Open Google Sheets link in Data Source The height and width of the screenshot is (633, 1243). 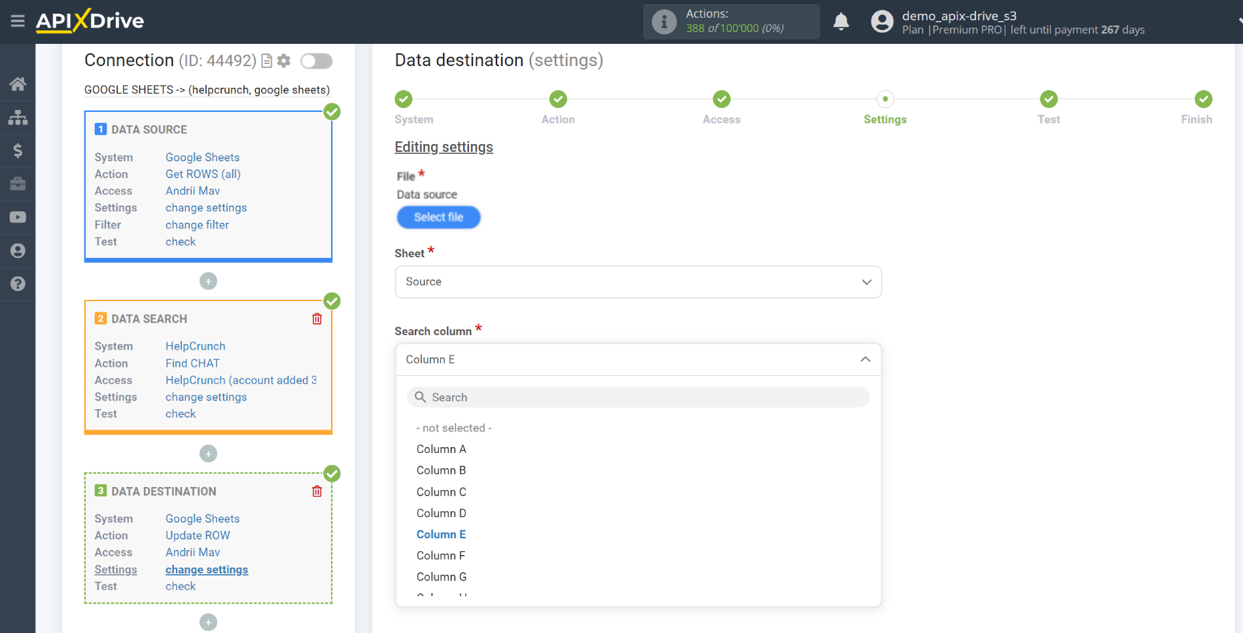coord(202,157)
